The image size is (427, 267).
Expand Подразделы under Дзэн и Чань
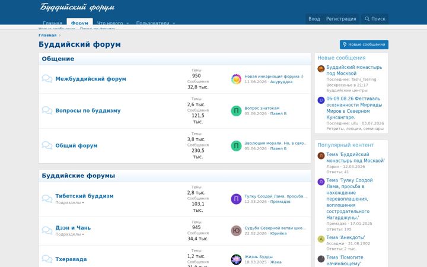coord(69,234)
